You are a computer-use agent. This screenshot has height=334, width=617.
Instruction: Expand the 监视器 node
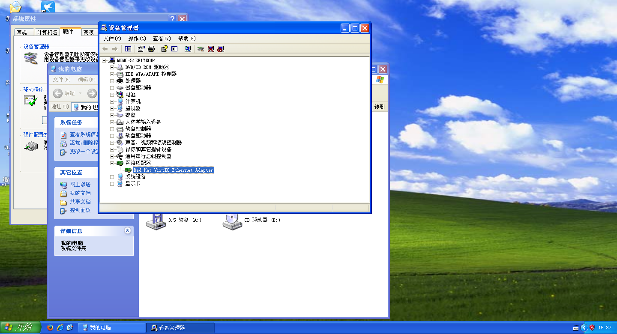pos(112,108)
